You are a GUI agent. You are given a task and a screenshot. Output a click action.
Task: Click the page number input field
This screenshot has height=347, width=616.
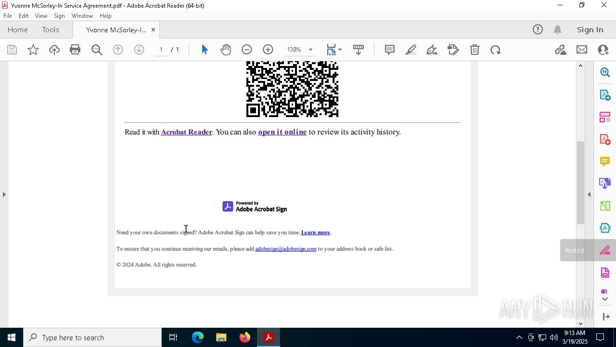coord(161,50)
